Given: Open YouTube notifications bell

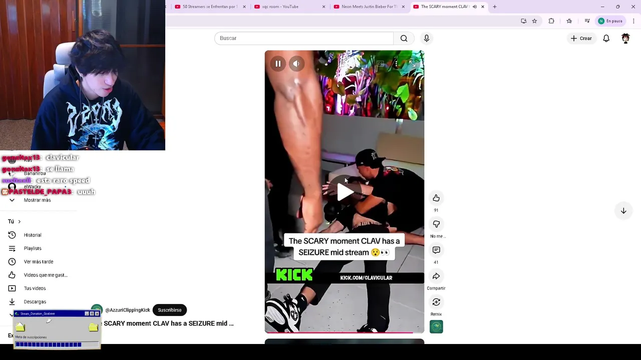Looking at the screenshot, I should (x=606, y=38).
